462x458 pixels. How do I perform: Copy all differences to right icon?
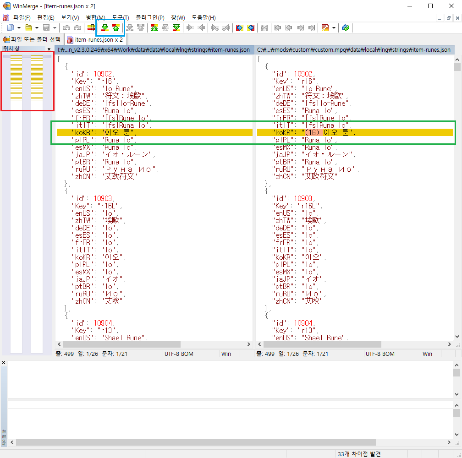[240, 27]
